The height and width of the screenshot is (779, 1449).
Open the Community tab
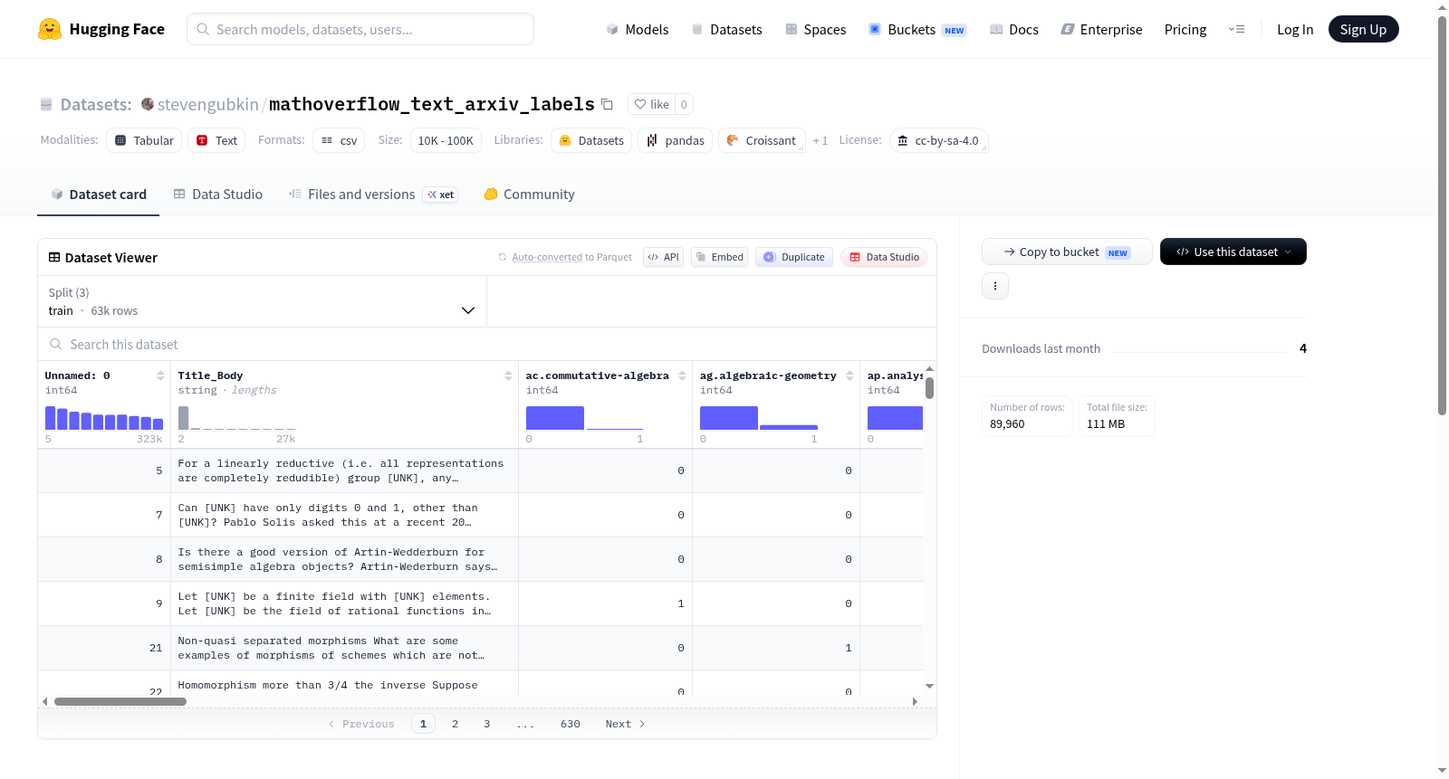[529, 195]
